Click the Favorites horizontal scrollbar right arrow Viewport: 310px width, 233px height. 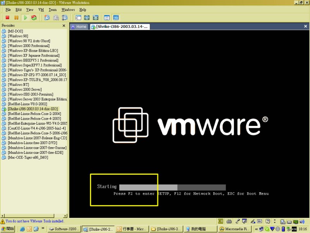coord(65,216)
